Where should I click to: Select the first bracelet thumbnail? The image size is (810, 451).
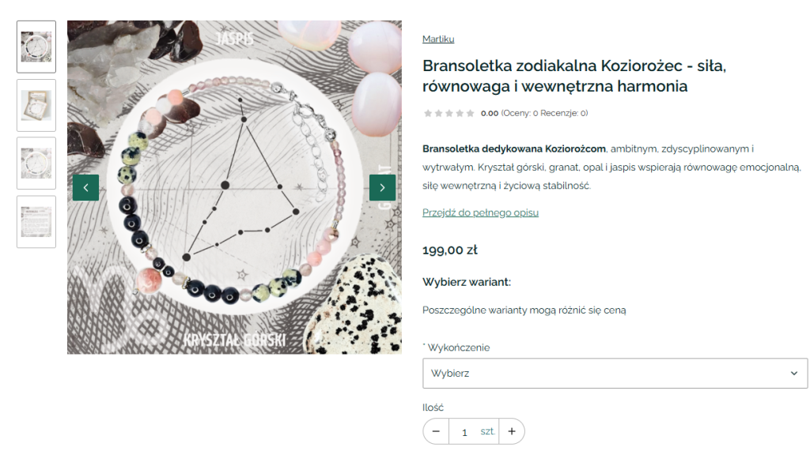coord(36,47)
